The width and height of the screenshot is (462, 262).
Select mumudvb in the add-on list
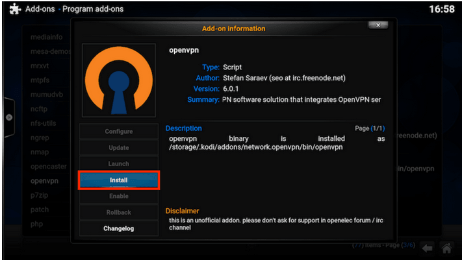coord(47,95)
